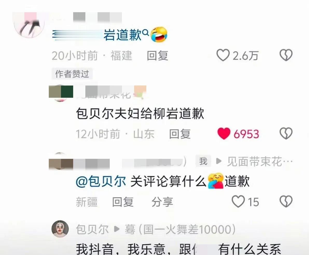Viewport: 309px width, 255px height.
Task: Tap broken heart on 山东 comment
Action: (x=286, y=133)
